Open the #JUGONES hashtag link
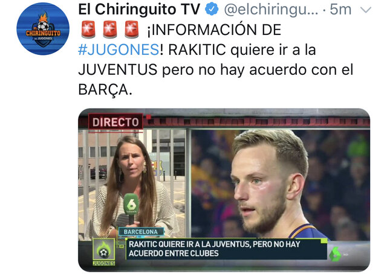Viewport: 387px width, 274px height. click(x=119, y=49)
